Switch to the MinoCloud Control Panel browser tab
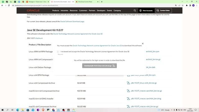 point(87,2)
